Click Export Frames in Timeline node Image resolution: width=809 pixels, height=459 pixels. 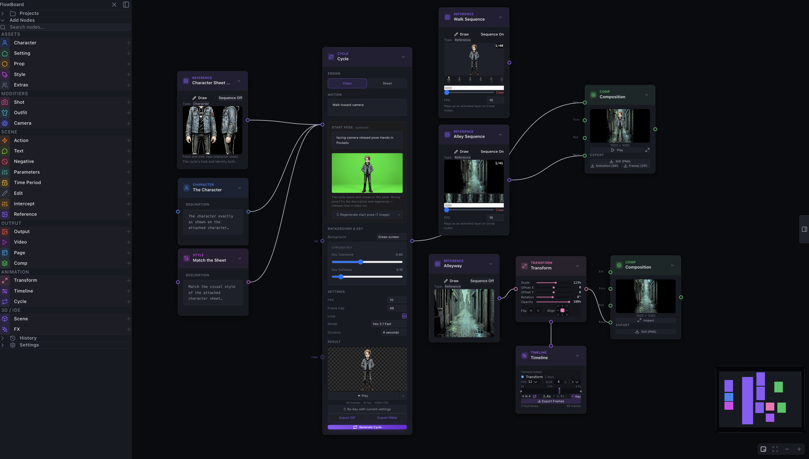(551, 401)
